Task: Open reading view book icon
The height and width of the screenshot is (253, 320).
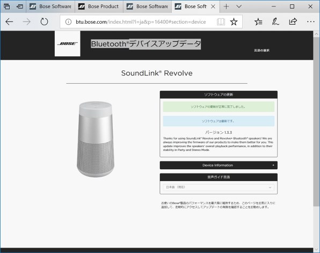Action: 221,22
